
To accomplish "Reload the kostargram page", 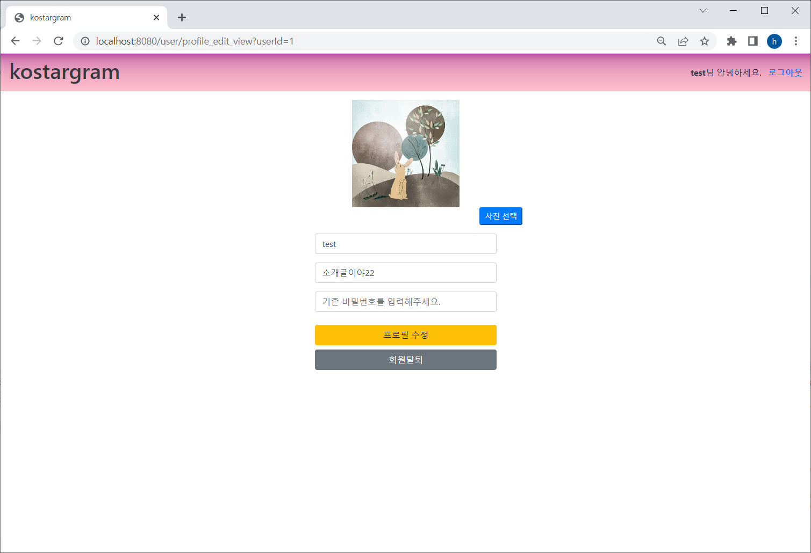I will pos(58,41).
